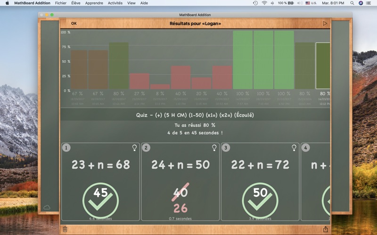Click the corrected answer 26 in pink
Image resolution: width=377 pixels, height=235 pixels.
[180, 208]
